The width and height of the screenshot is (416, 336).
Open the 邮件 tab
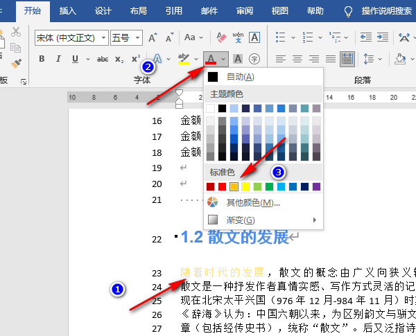(x=209, y=11)
